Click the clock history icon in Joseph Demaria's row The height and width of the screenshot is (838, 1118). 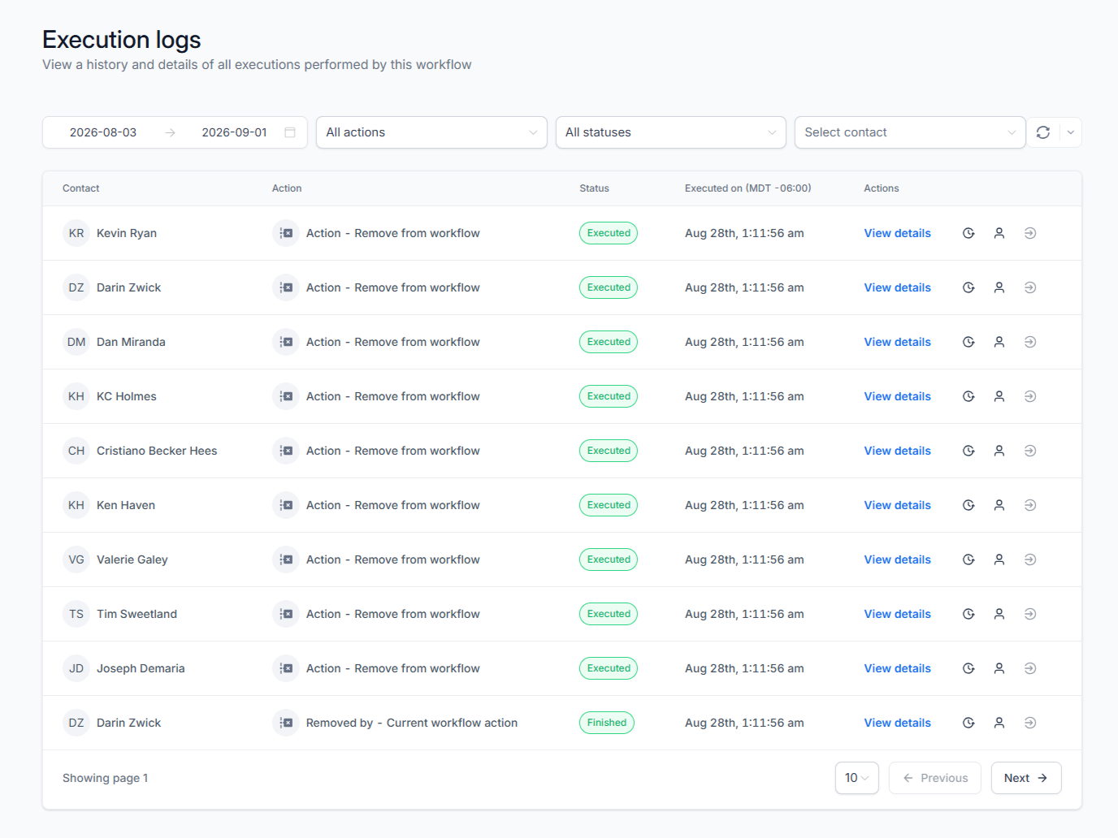pos(968,668)
